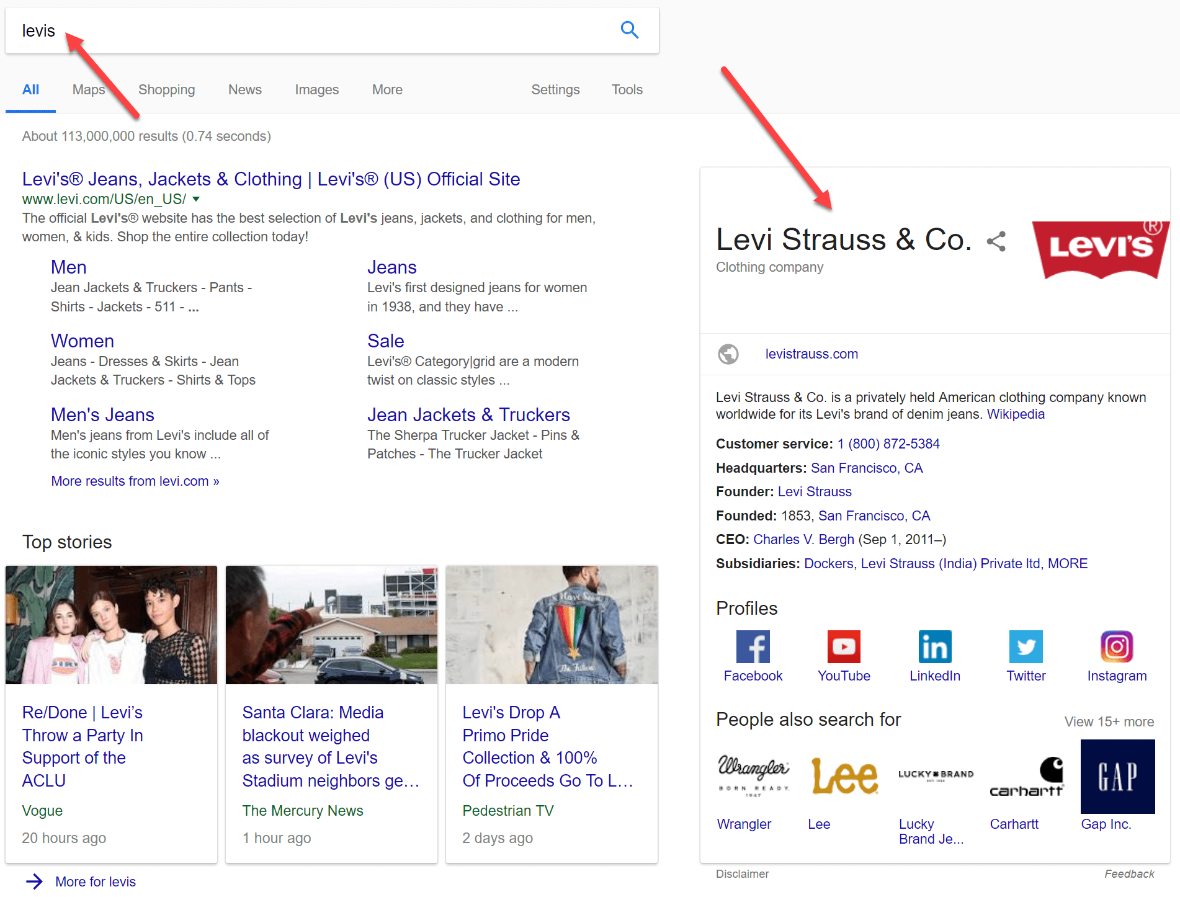Open the Wikipedia link in the description

1016,414
